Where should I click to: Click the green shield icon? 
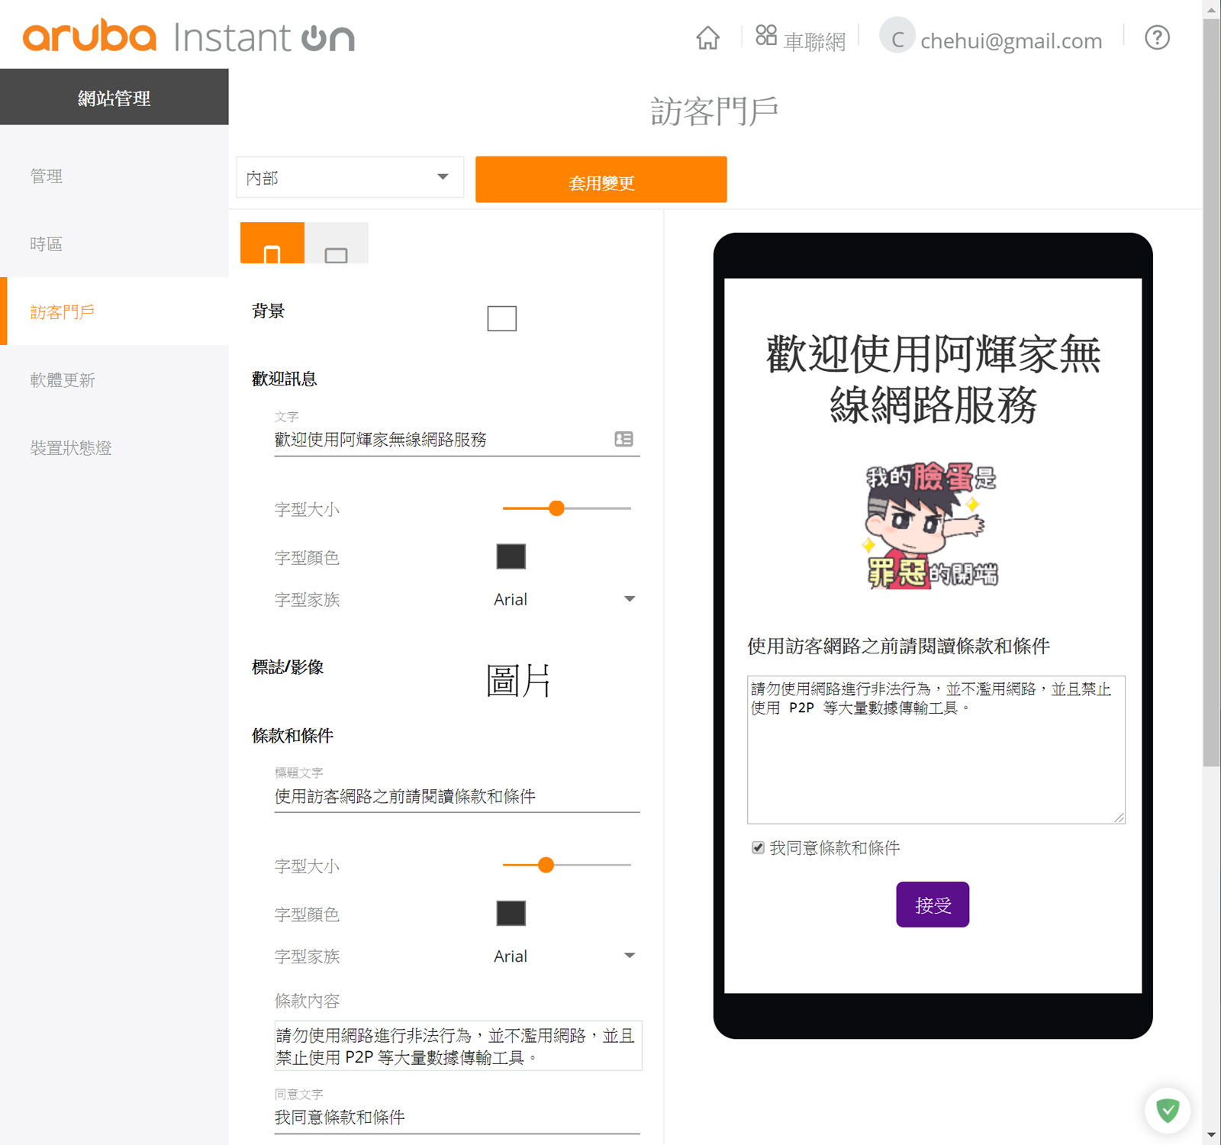(1167, 1109)
